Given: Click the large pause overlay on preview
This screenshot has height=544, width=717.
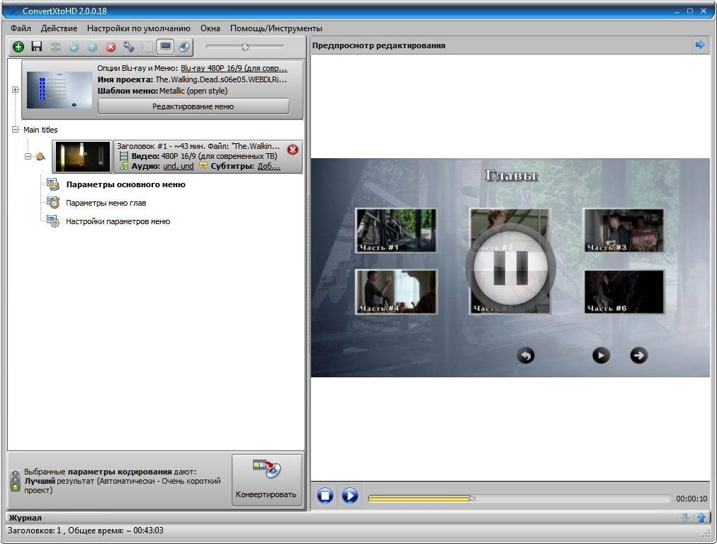Looking at the screenshot, I should pyautogui.click(x=511, y=269).
